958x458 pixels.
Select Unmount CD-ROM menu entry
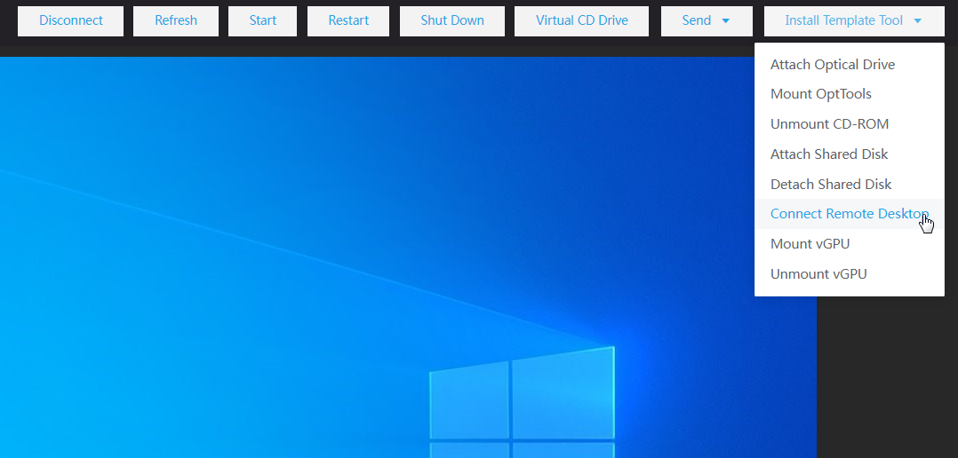coord(850,123)
